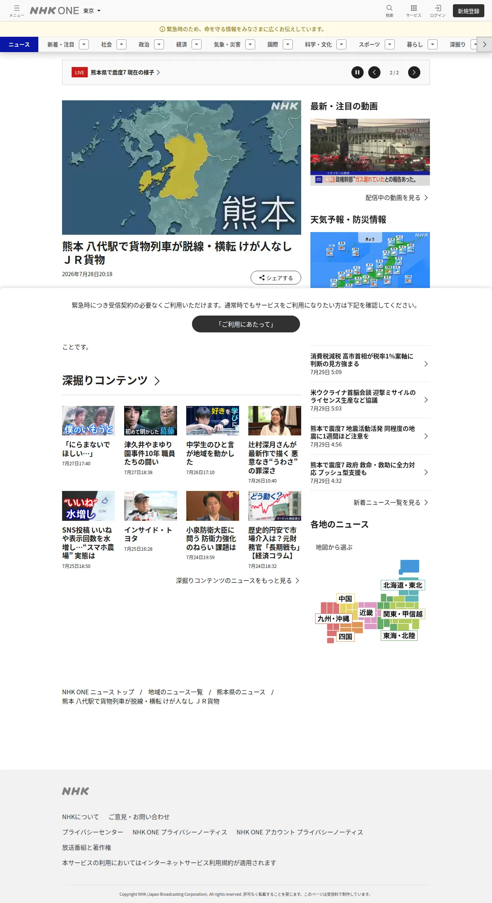Expand the 気象・災害 submenu arrow
This screenshot has height=903, width=492.
250,44
